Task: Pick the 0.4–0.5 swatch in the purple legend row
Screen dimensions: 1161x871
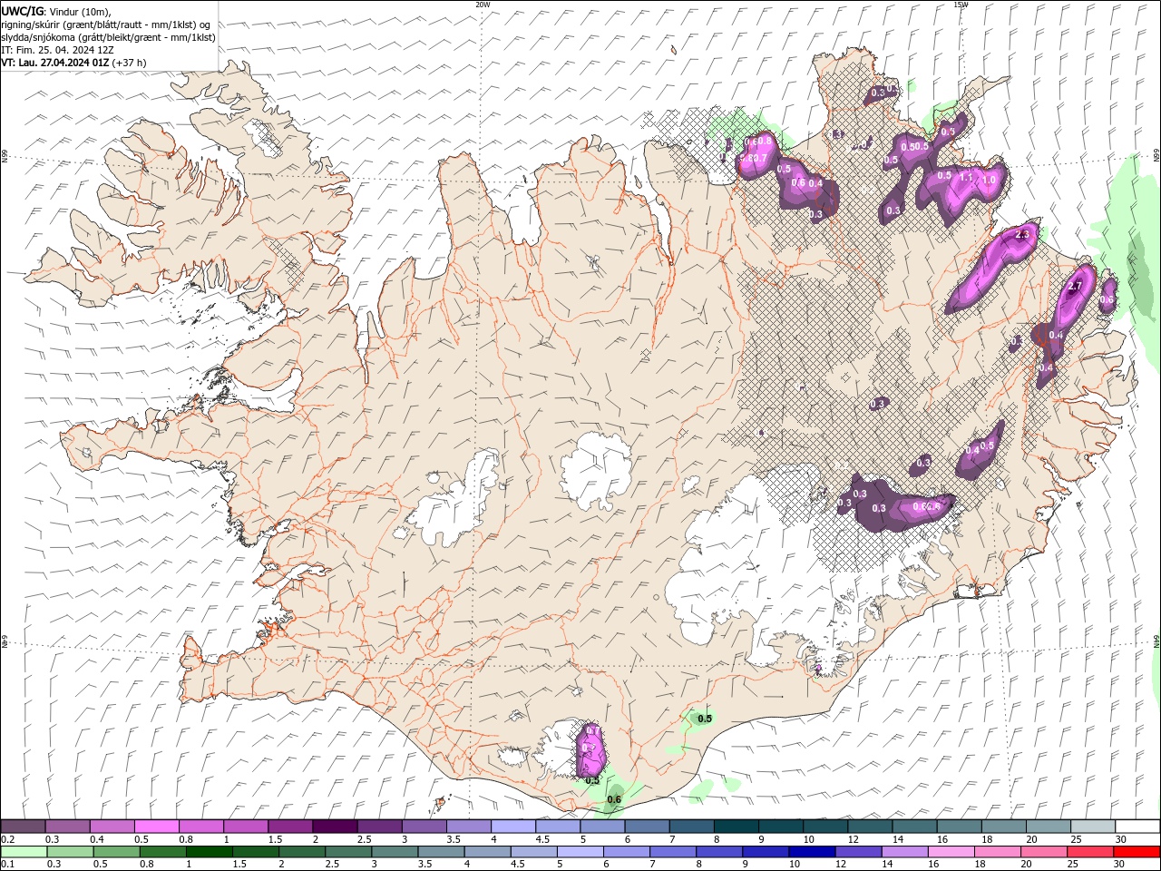Action: pyautogui.click(x=112, y=827)
